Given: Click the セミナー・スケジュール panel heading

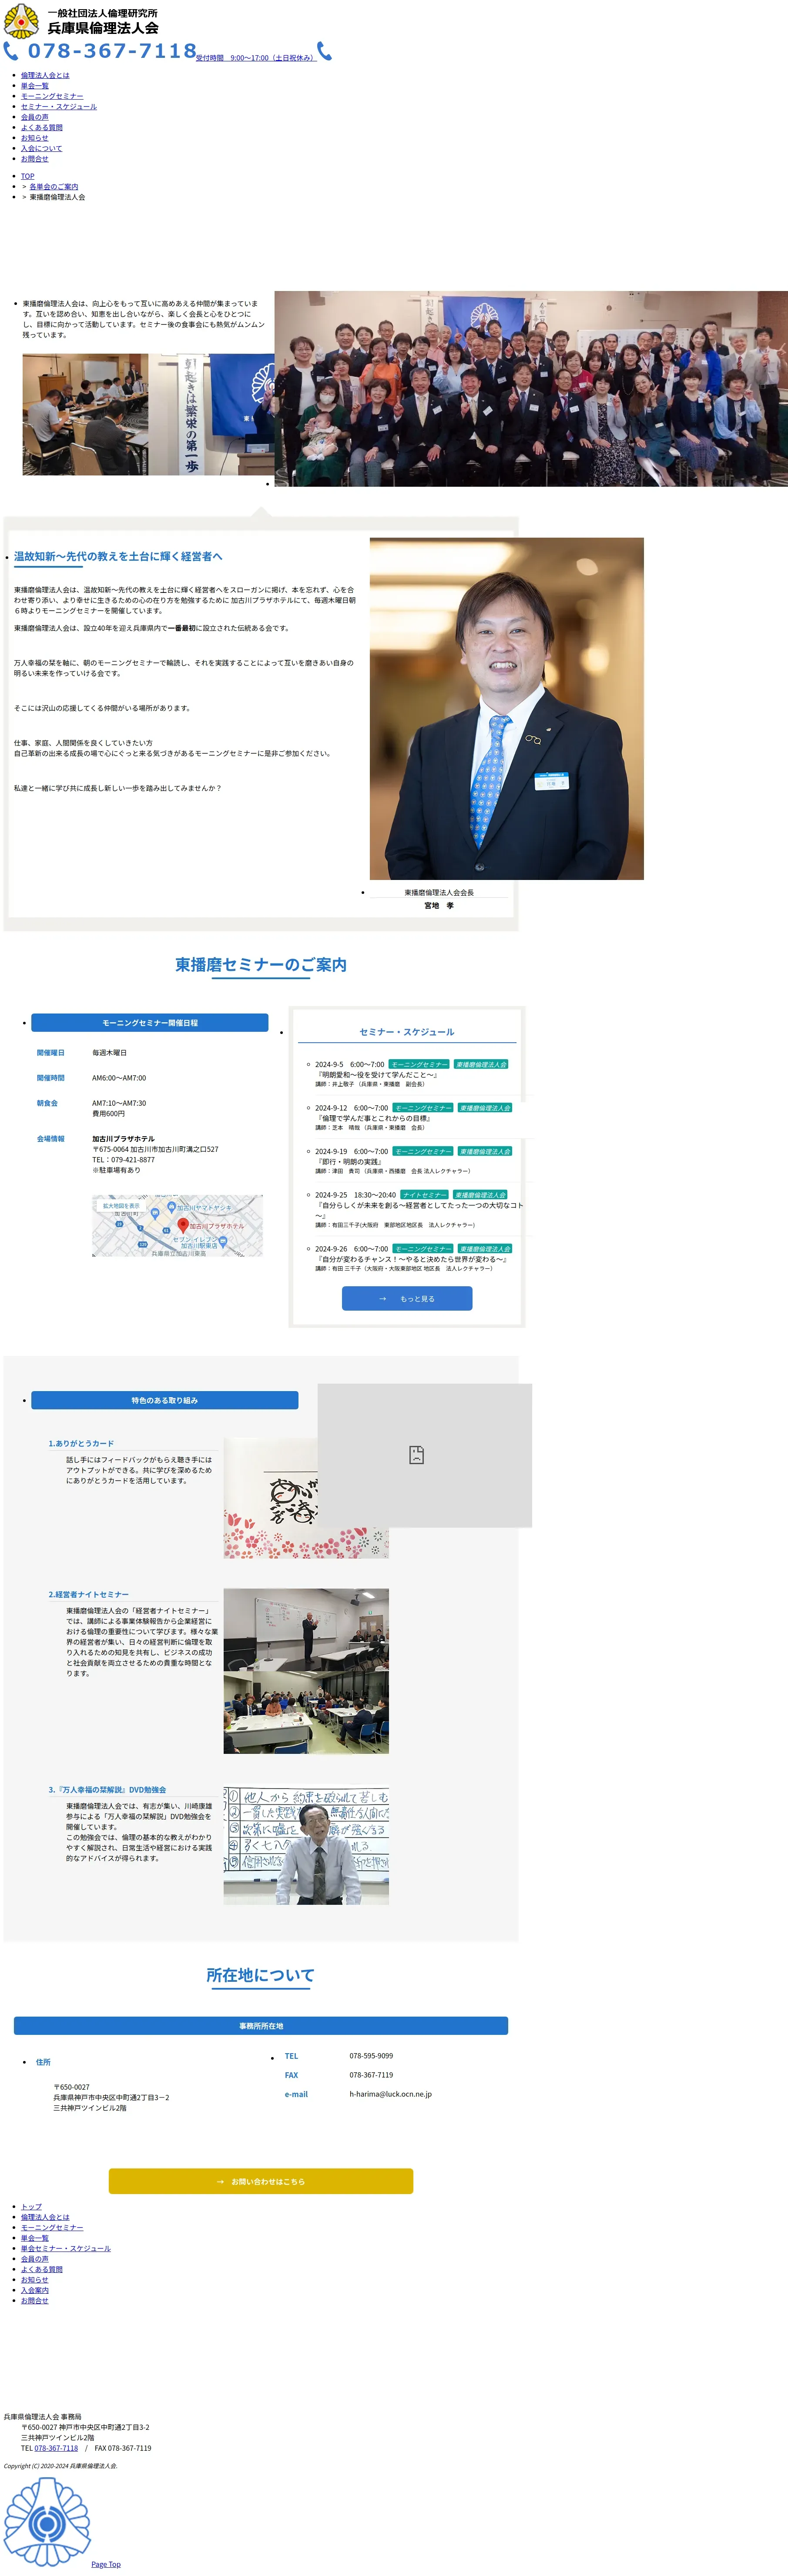Looking at the screenshot, I should click(x=407, y=1032).
